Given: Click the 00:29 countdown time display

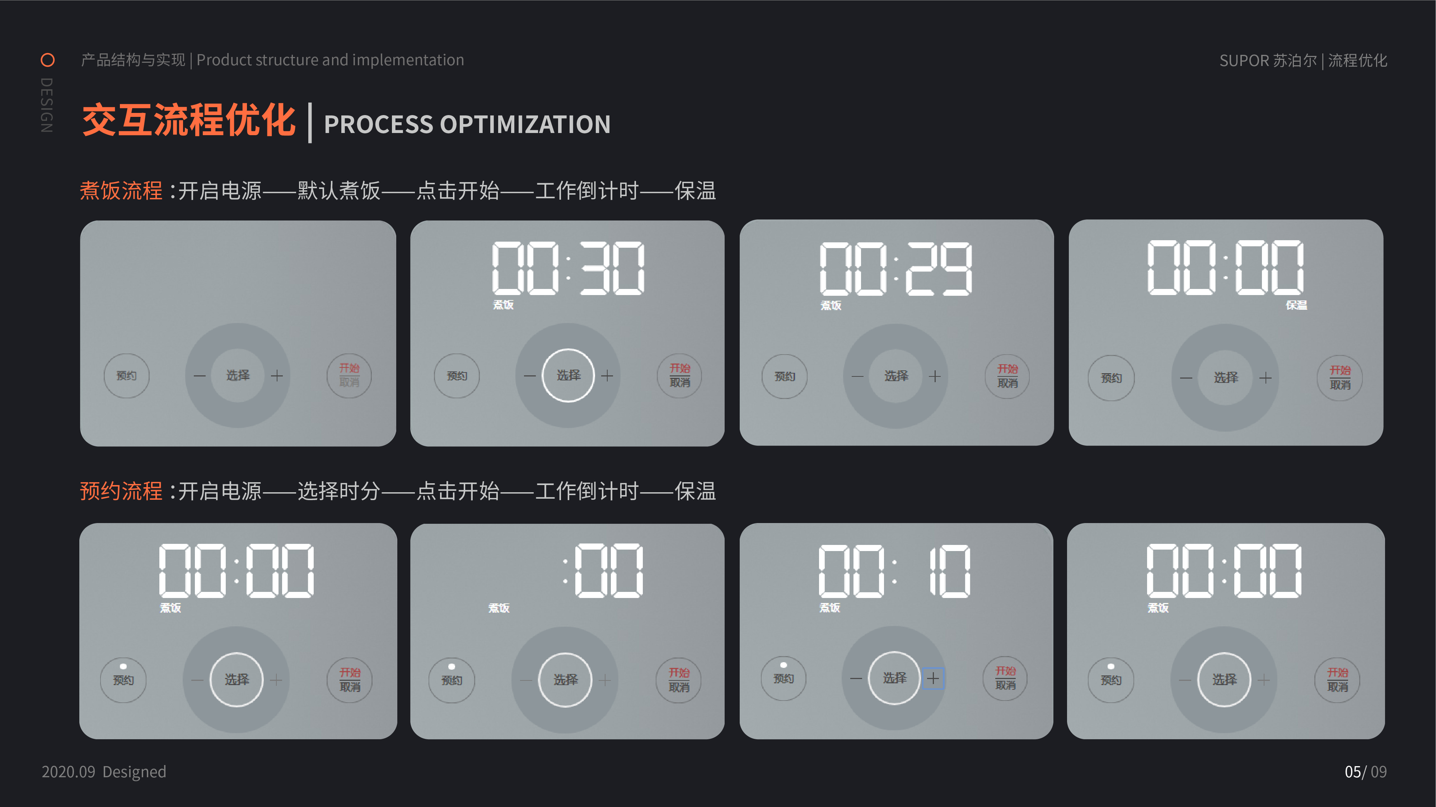Looking at the screenshot, I should tap(896, 269).
